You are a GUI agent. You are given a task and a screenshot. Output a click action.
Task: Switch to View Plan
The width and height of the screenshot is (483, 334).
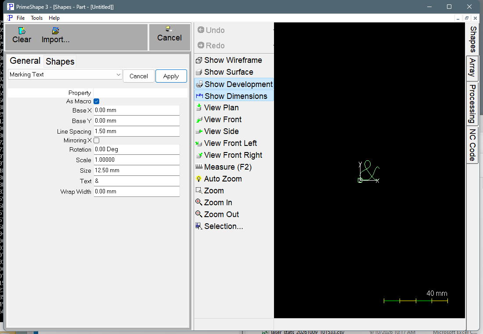point(217,108)
